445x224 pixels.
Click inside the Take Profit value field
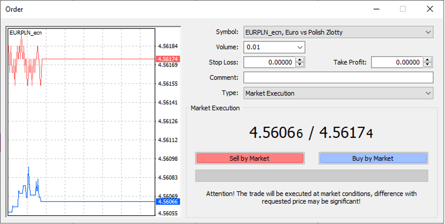click(396, 62)
